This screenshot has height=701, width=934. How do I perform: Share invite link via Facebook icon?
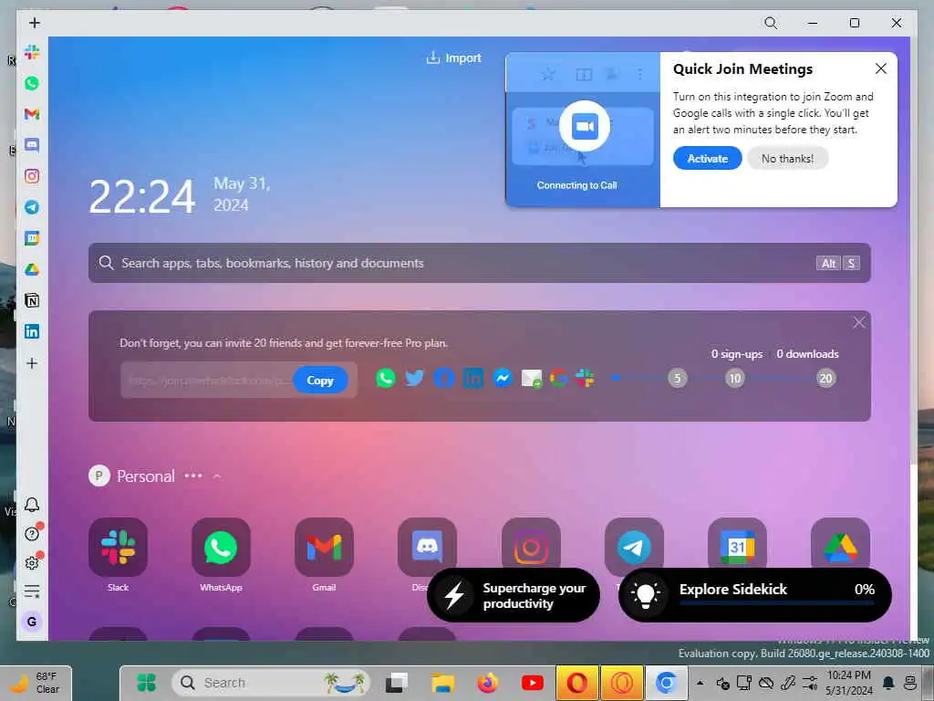[444, 378]
